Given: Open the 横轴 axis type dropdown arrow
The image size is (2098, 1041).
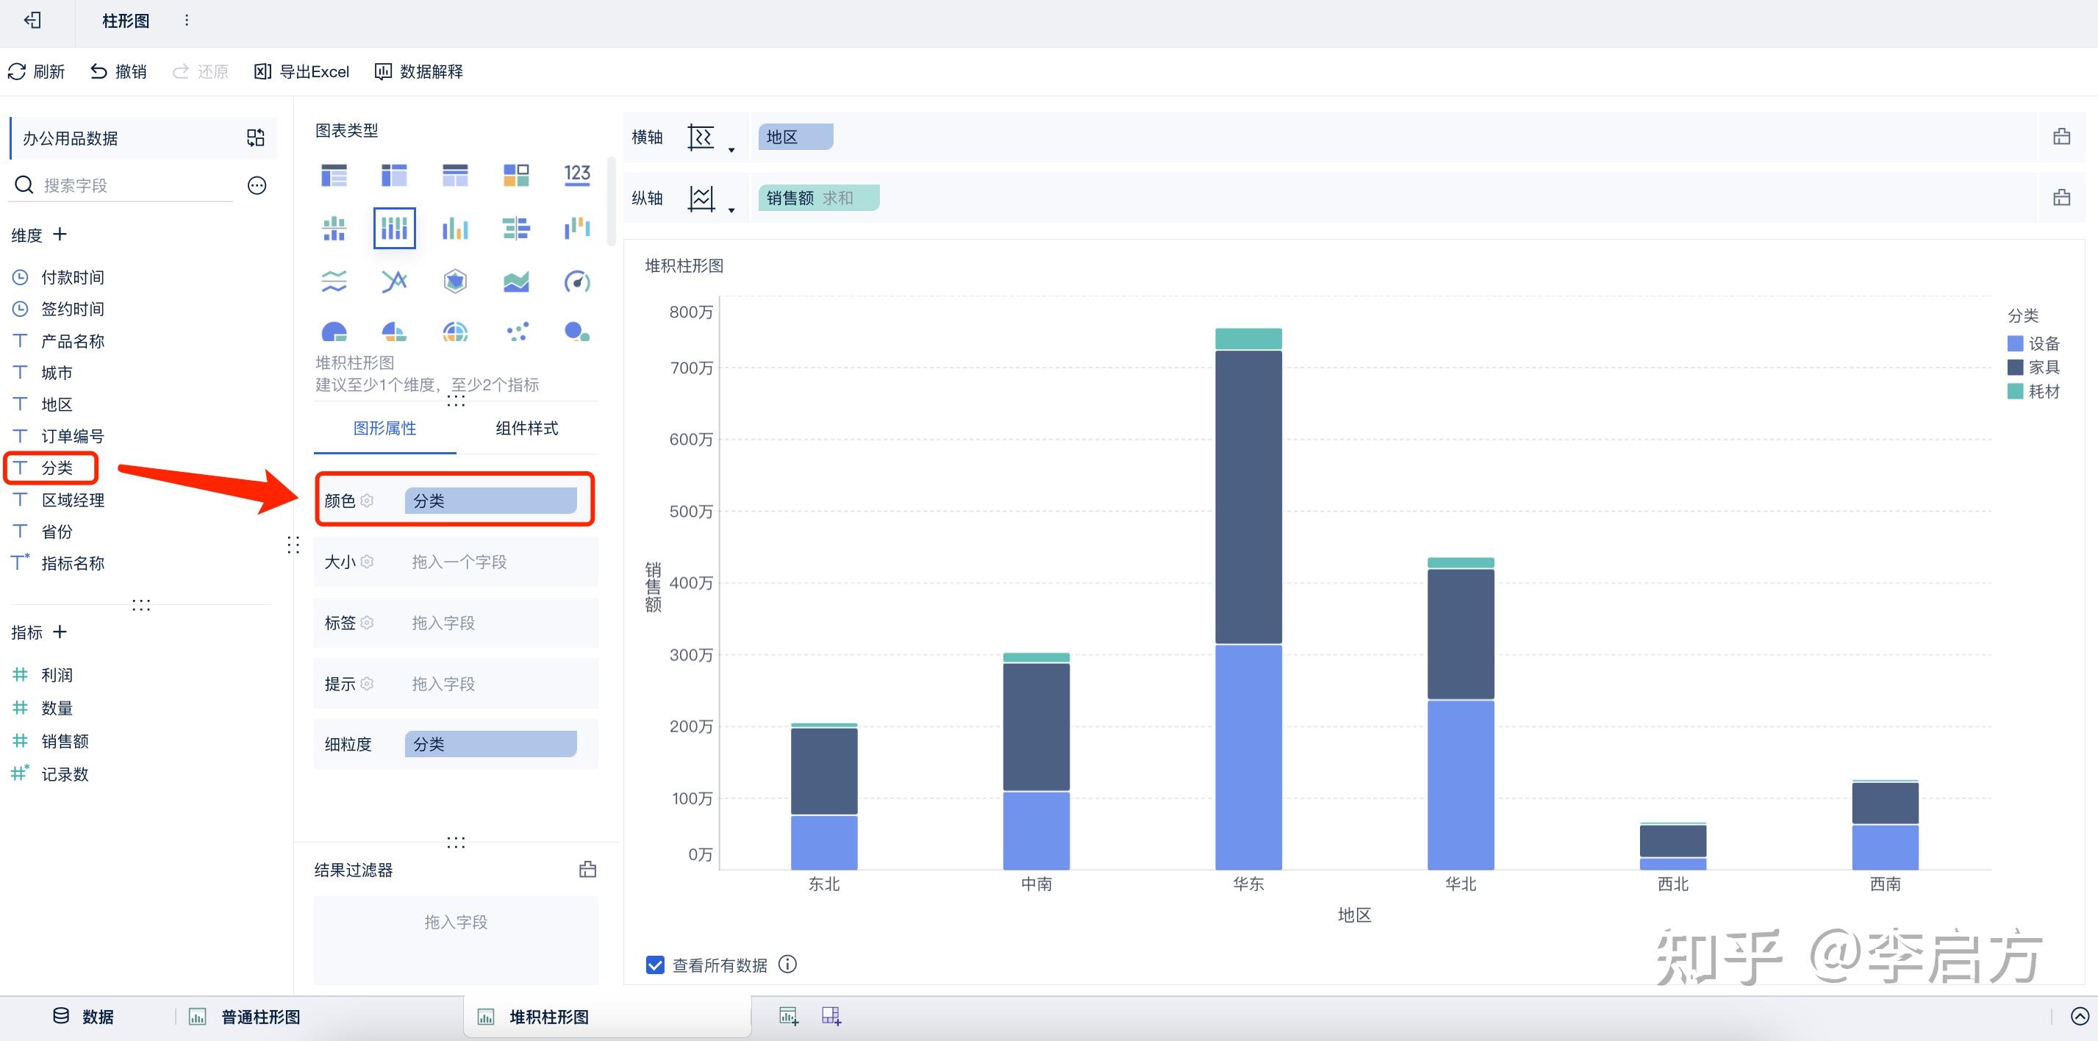Looking at the screenshot, I should pos(731,150).
